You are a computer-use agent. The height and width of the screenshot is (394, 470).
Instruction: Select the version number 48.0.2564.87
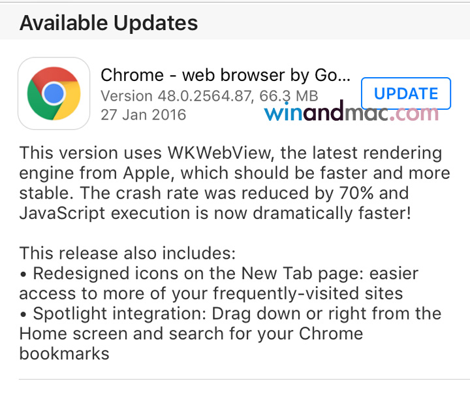point(204,95)
